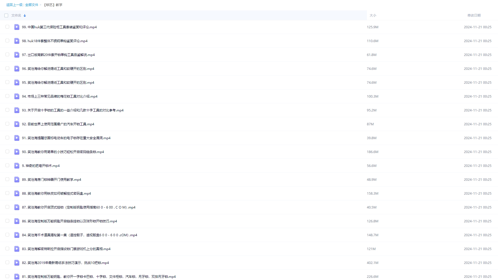This screenshot has height=280, width=498.
Task: Mark the checkbox for file 88
Action: point(7,193)
